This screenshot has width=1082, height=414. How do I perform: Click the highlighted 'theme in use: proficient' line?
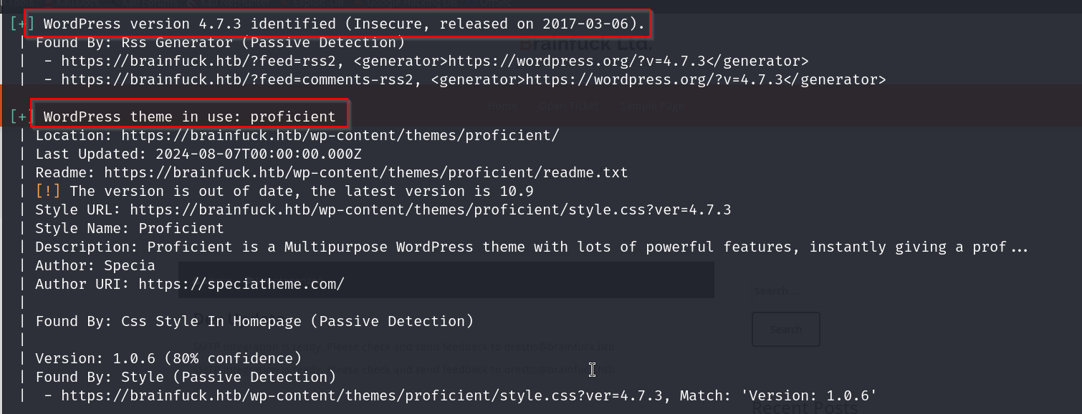[x=189, y=117]
